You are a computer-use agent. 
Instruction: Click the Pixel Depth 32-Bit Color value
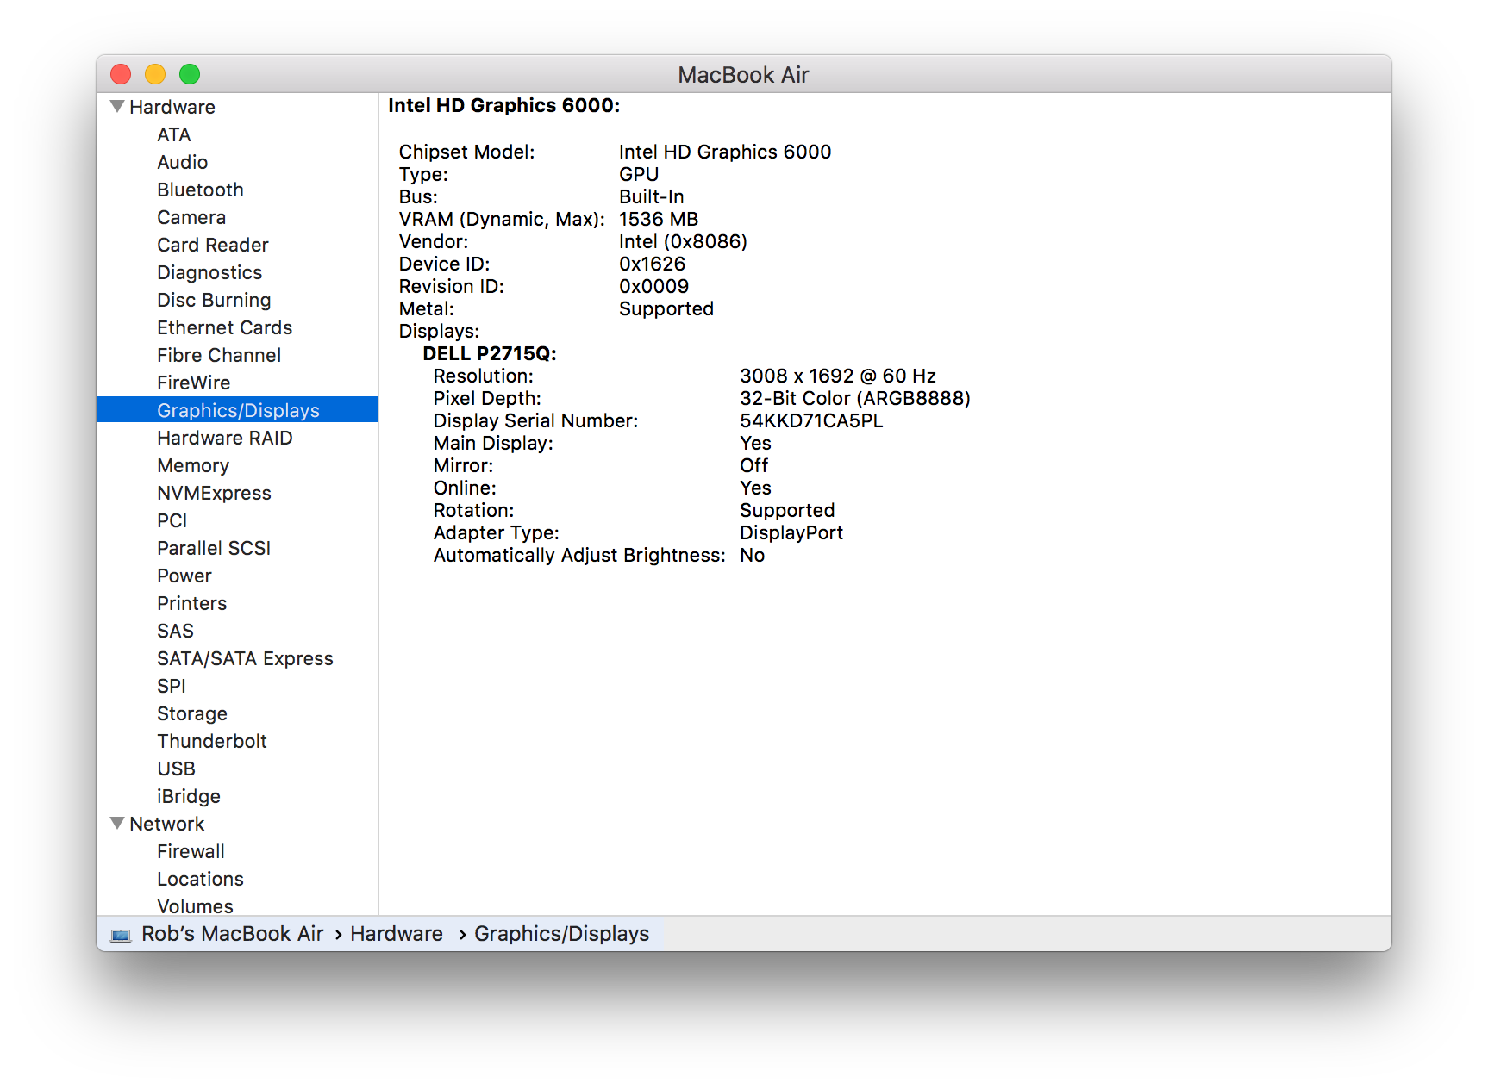point(855,398)
